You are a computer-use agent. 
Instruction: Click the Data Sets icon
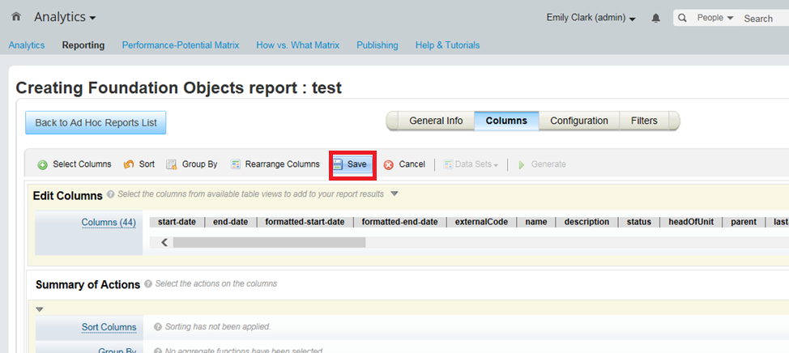(x=448, y=164)
